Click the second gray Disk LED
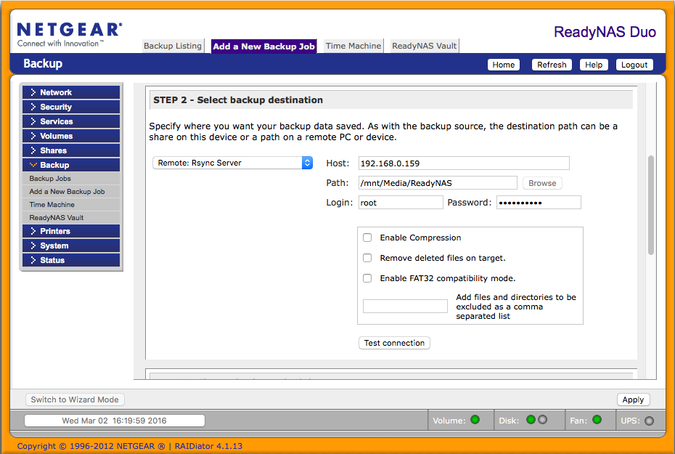Image resolution: width=675 pixels, height=454 pixels. pyautogui.click(x=542, y=420)
